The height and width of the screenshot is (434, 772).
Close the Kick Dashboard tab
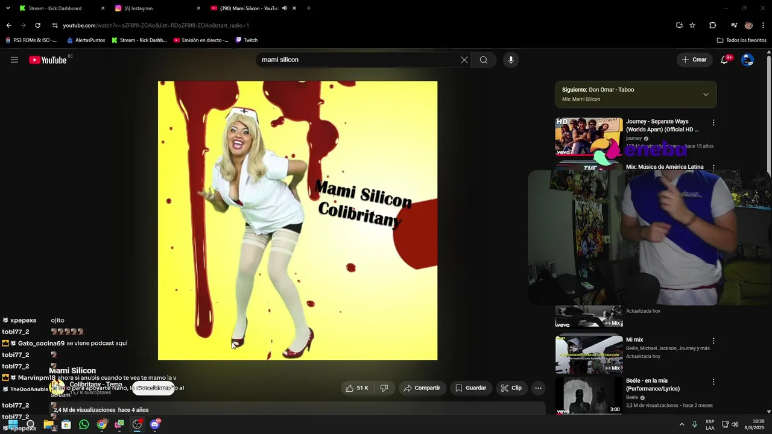(103, 8)
